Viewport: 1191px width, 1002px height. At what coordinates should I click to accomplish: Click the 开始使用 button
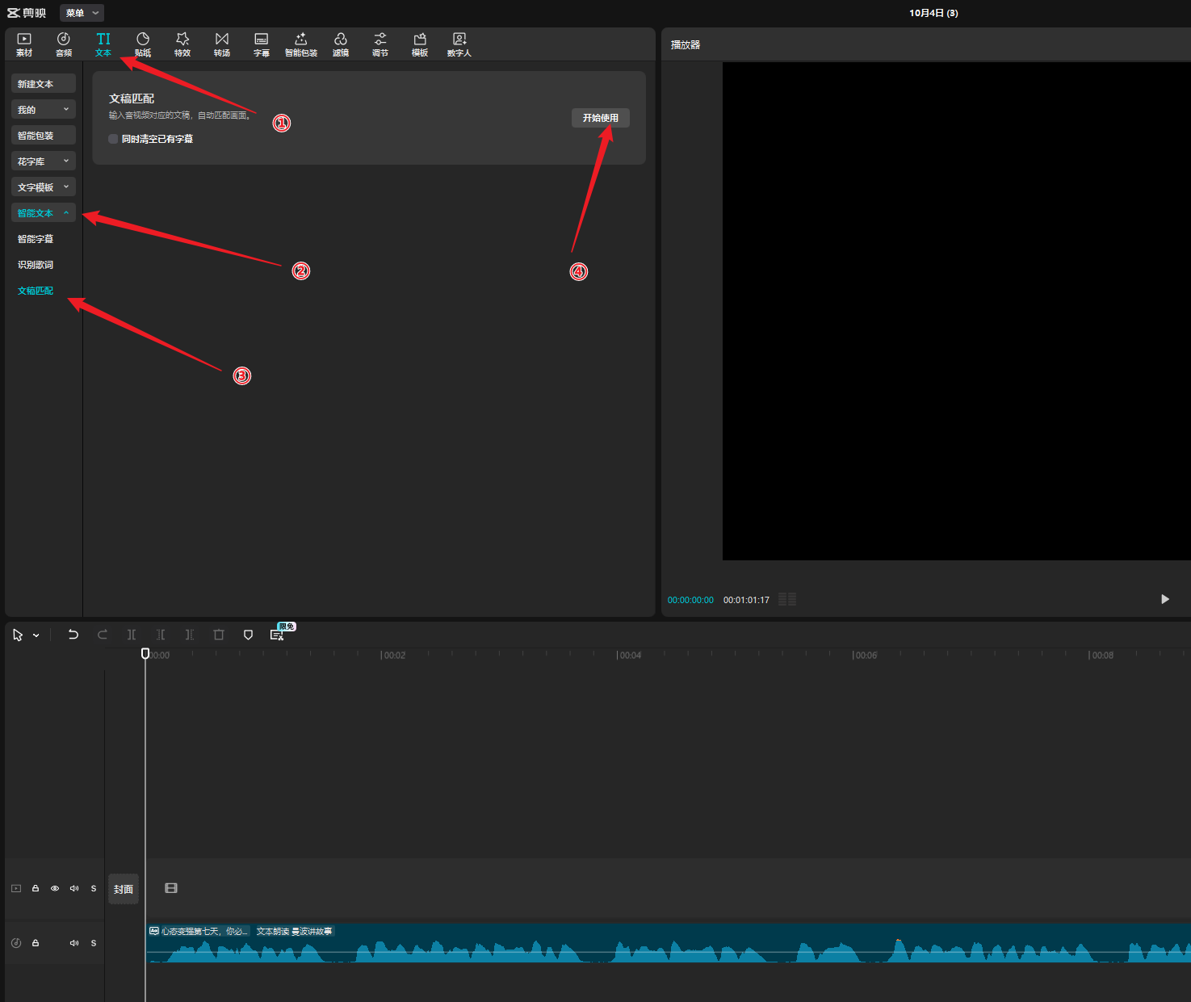pyautogui.click(x=600, y=118)
